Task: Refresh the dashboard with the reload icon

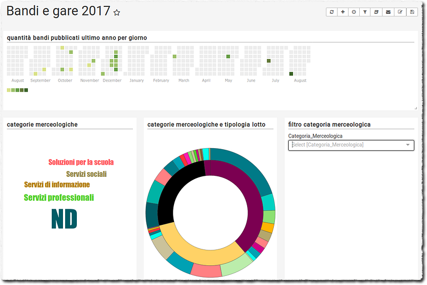Action: pos(331,12)
